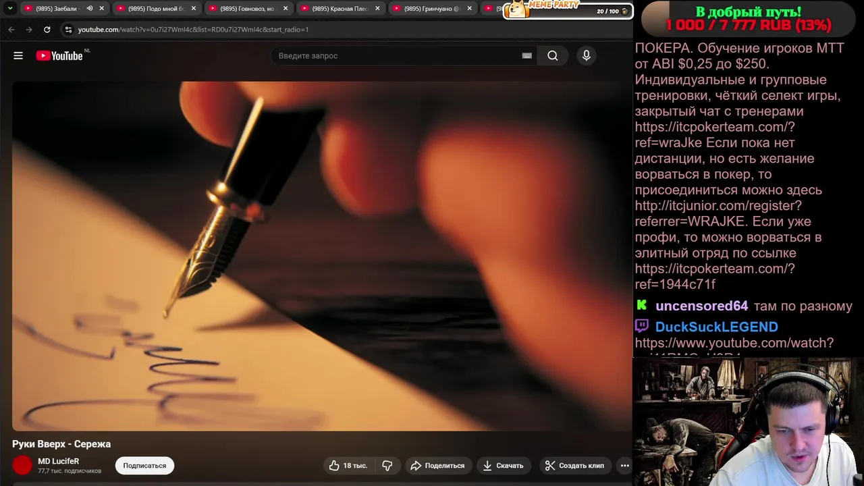Screen dimensions: 864x486
Task: Open the site information icon in the address bar
Action: 68,30
